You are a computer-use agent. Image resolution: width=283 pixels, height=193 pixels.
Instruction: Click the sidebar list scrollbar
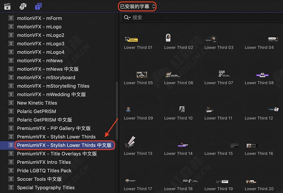117,111
